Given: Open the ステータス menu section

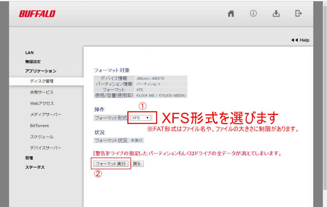Looking at the screenshot, I should tap(35, 167).
